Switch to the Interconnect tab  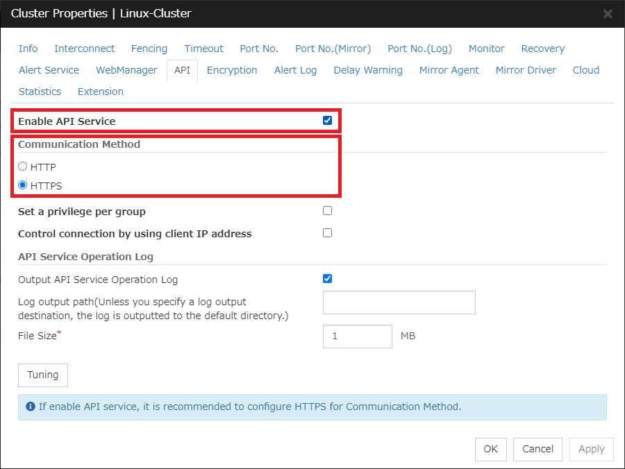point(84,49)
